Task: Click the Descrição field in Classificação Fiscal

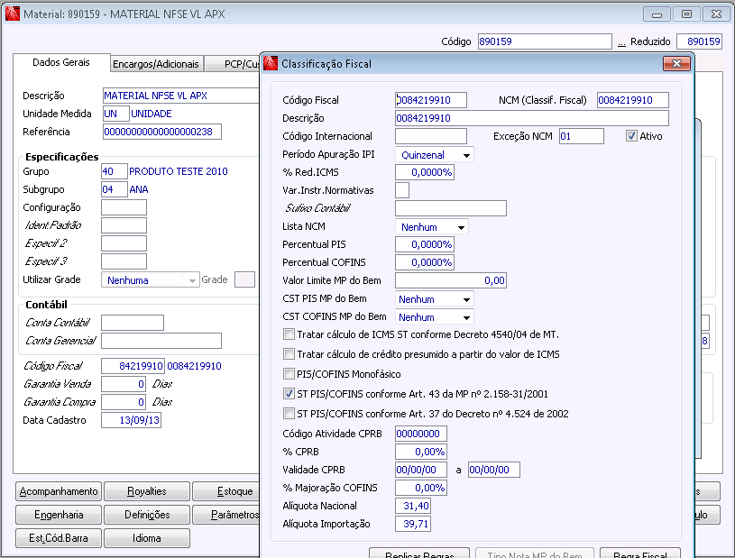Action: point(532,118)
